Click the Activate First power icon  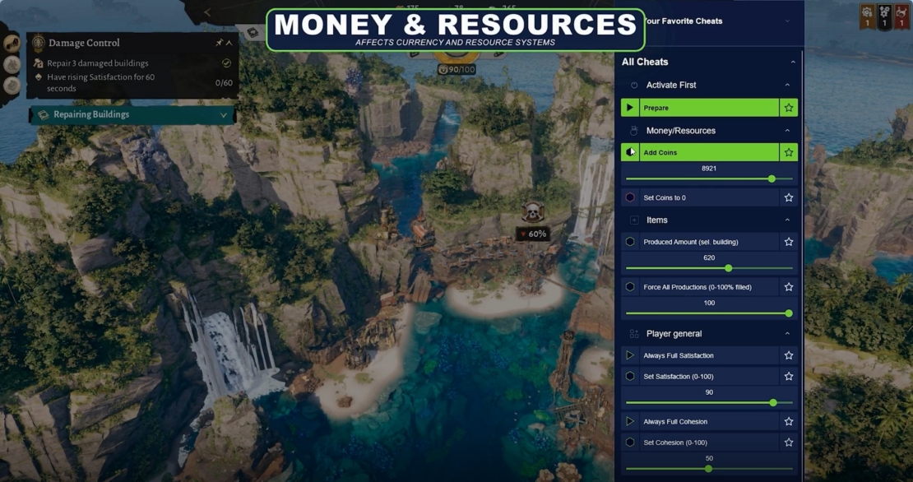click(x=634, y=85)
